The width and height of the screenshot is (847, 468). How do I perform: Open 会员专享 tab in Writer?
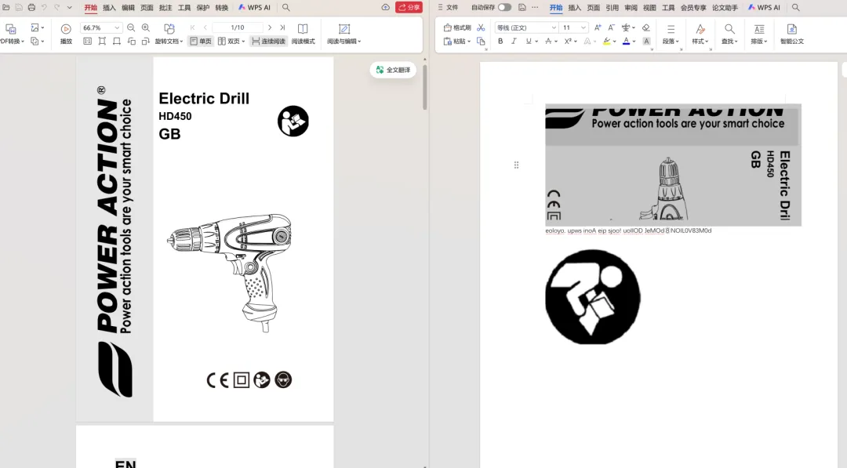click(693, 8)
